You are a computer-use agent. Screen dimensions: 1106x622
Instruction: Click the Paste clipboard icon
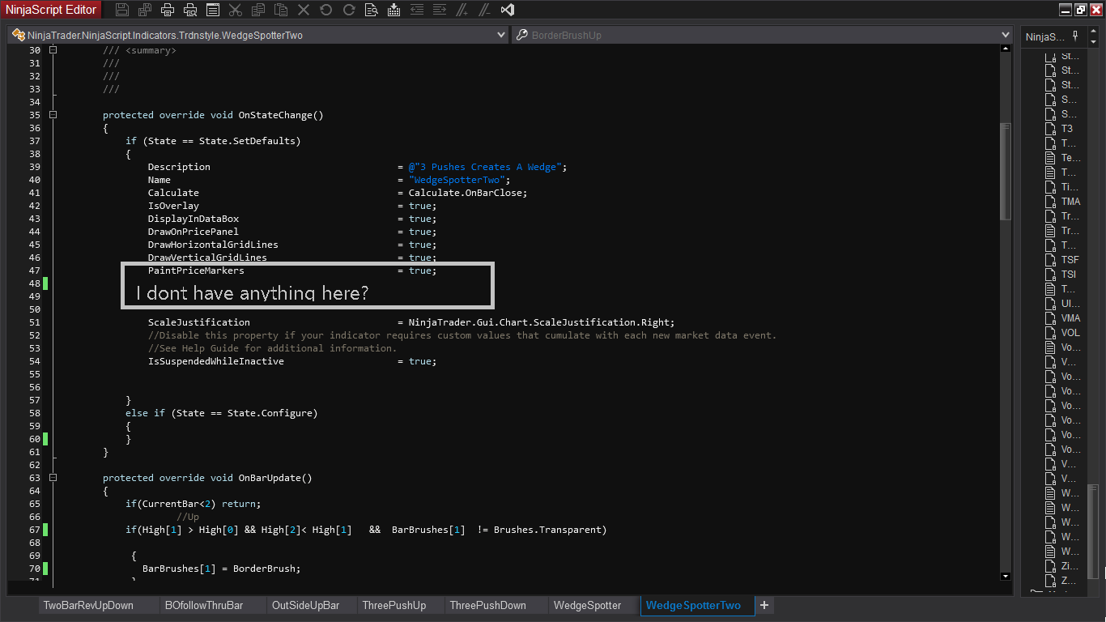[x=281, y=11]
